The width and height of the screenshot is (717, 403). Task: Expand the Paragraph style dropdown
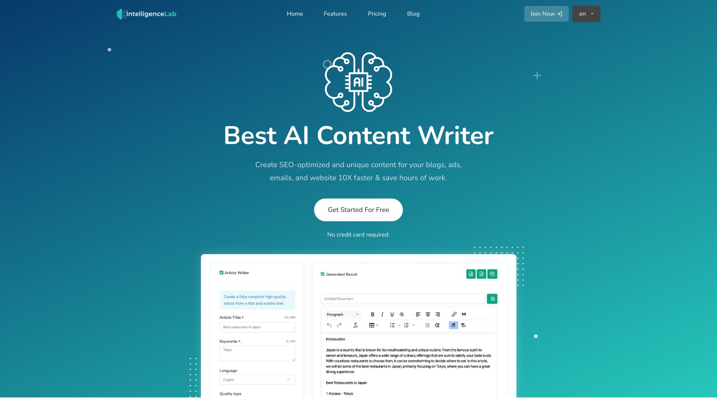coord(341,314)
